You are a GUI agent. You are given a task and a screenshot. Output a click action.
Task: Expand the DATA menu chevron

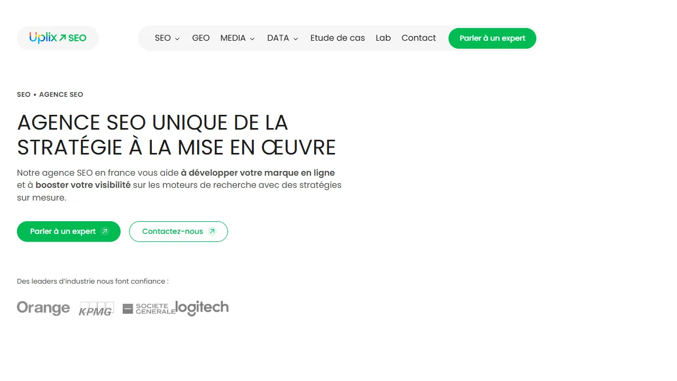click(x=296, y=39)
